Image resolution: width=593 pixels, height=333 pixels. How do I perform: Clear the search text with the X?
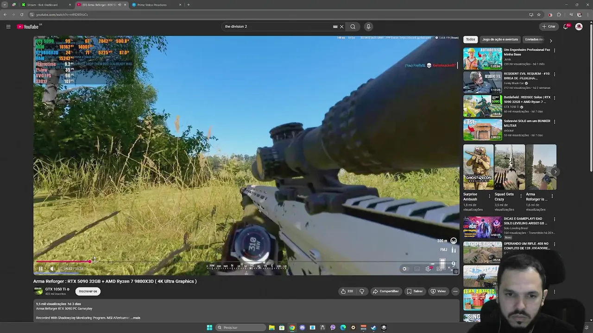coord(341,27)
